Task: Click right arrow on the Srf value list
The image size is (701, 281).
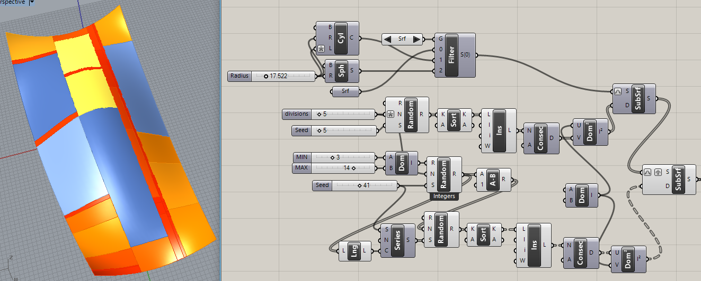Action: tap(416, 39)
